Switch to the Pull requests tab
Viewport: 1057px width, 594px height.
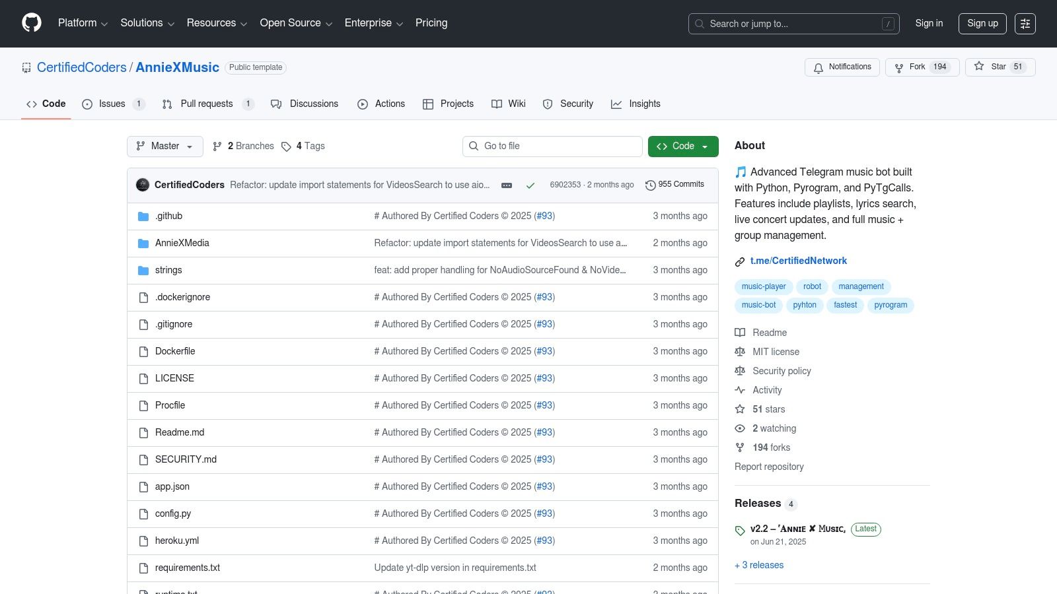pyautogui.click(x=207, y=104)
